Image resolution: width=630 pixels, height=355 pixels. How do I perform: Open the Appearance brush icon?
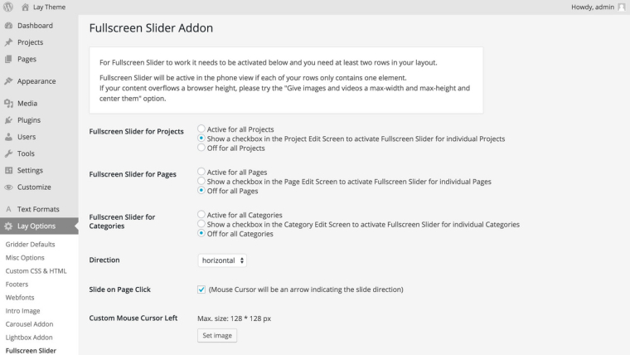click(x=8, y=81)
